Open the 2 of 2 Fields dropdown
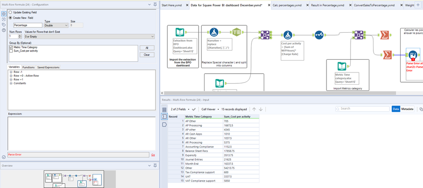This screenshot has width=423, height=188. click(180, 109)
